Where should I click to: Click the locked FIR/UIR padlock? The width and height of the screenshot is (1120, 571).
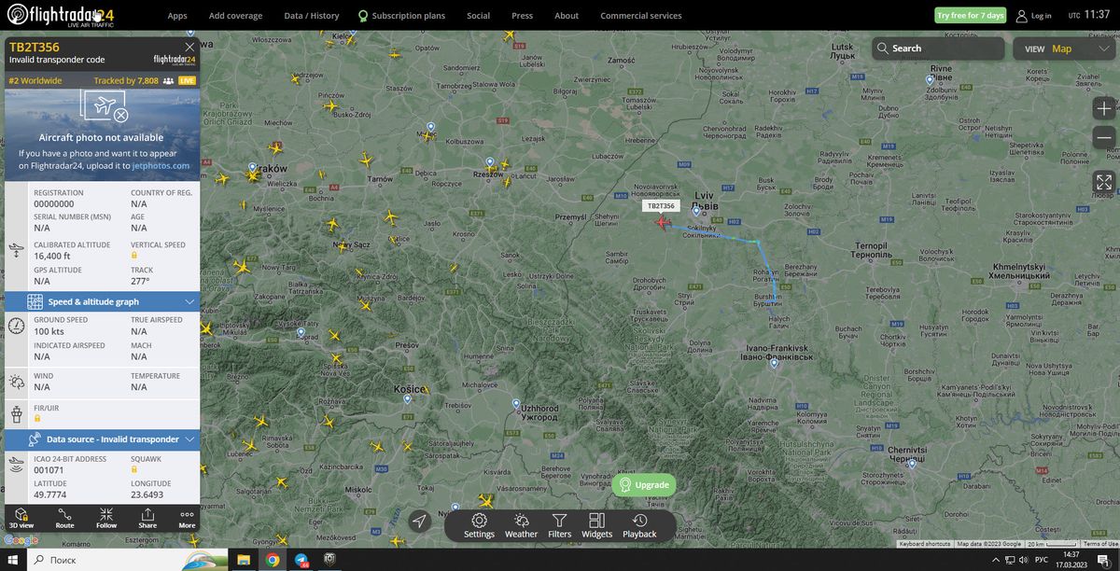click(x=37, y=418)
